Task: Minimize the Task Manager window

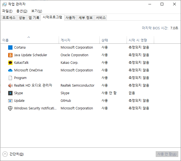Action: (150, 4)
